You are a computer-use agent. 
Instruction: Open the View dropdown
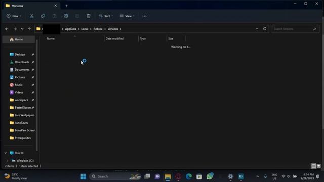[x=127, y=16]
